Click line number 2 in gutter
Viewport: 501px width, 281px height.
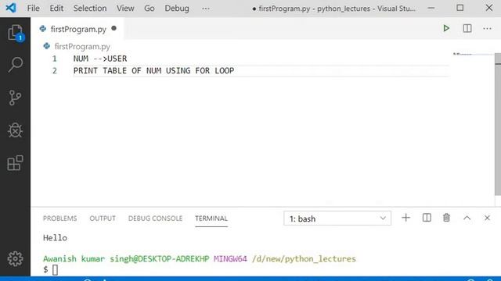(54, 71)
